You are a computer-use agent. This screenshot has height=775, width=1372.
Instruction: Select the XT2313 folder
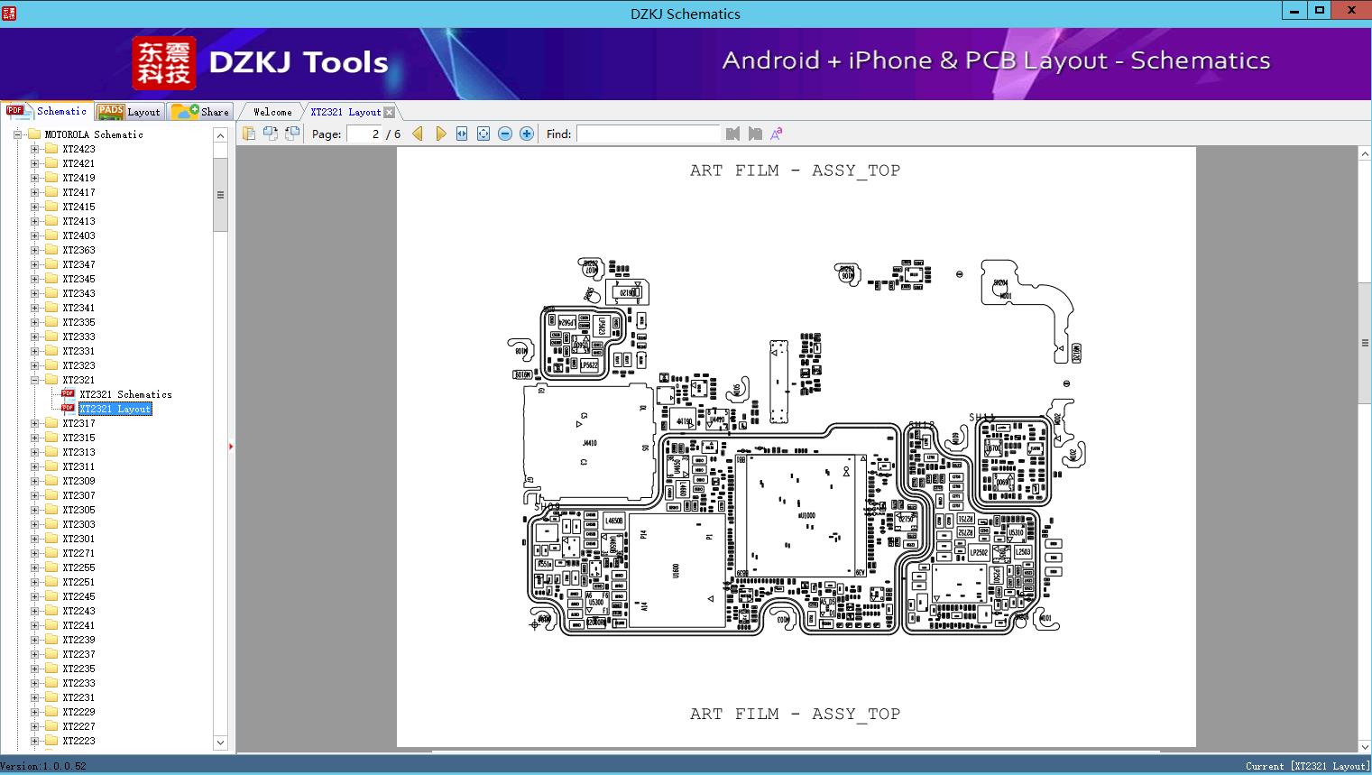(78, 452)
